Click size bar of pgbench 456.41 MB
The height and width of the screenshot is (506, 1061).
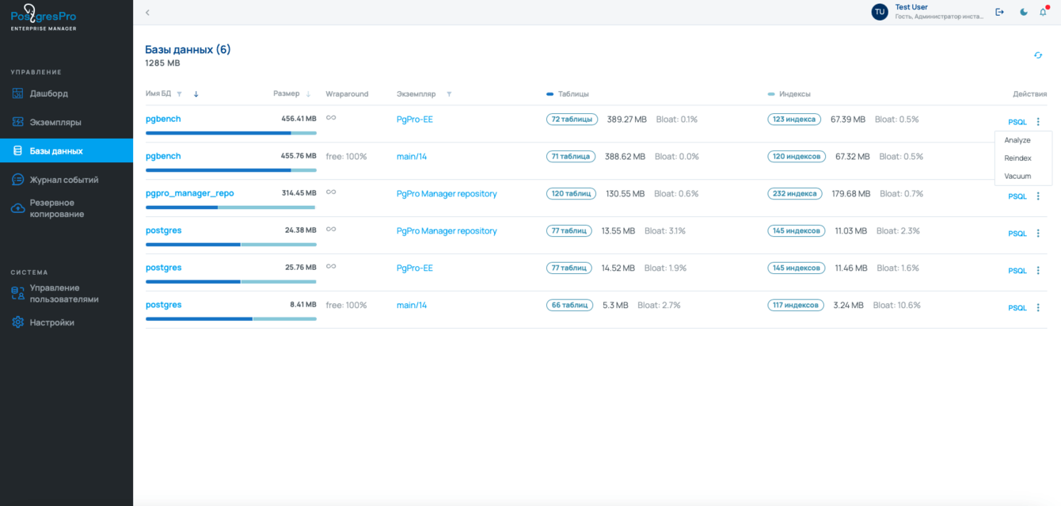click(x=230, y=133)
